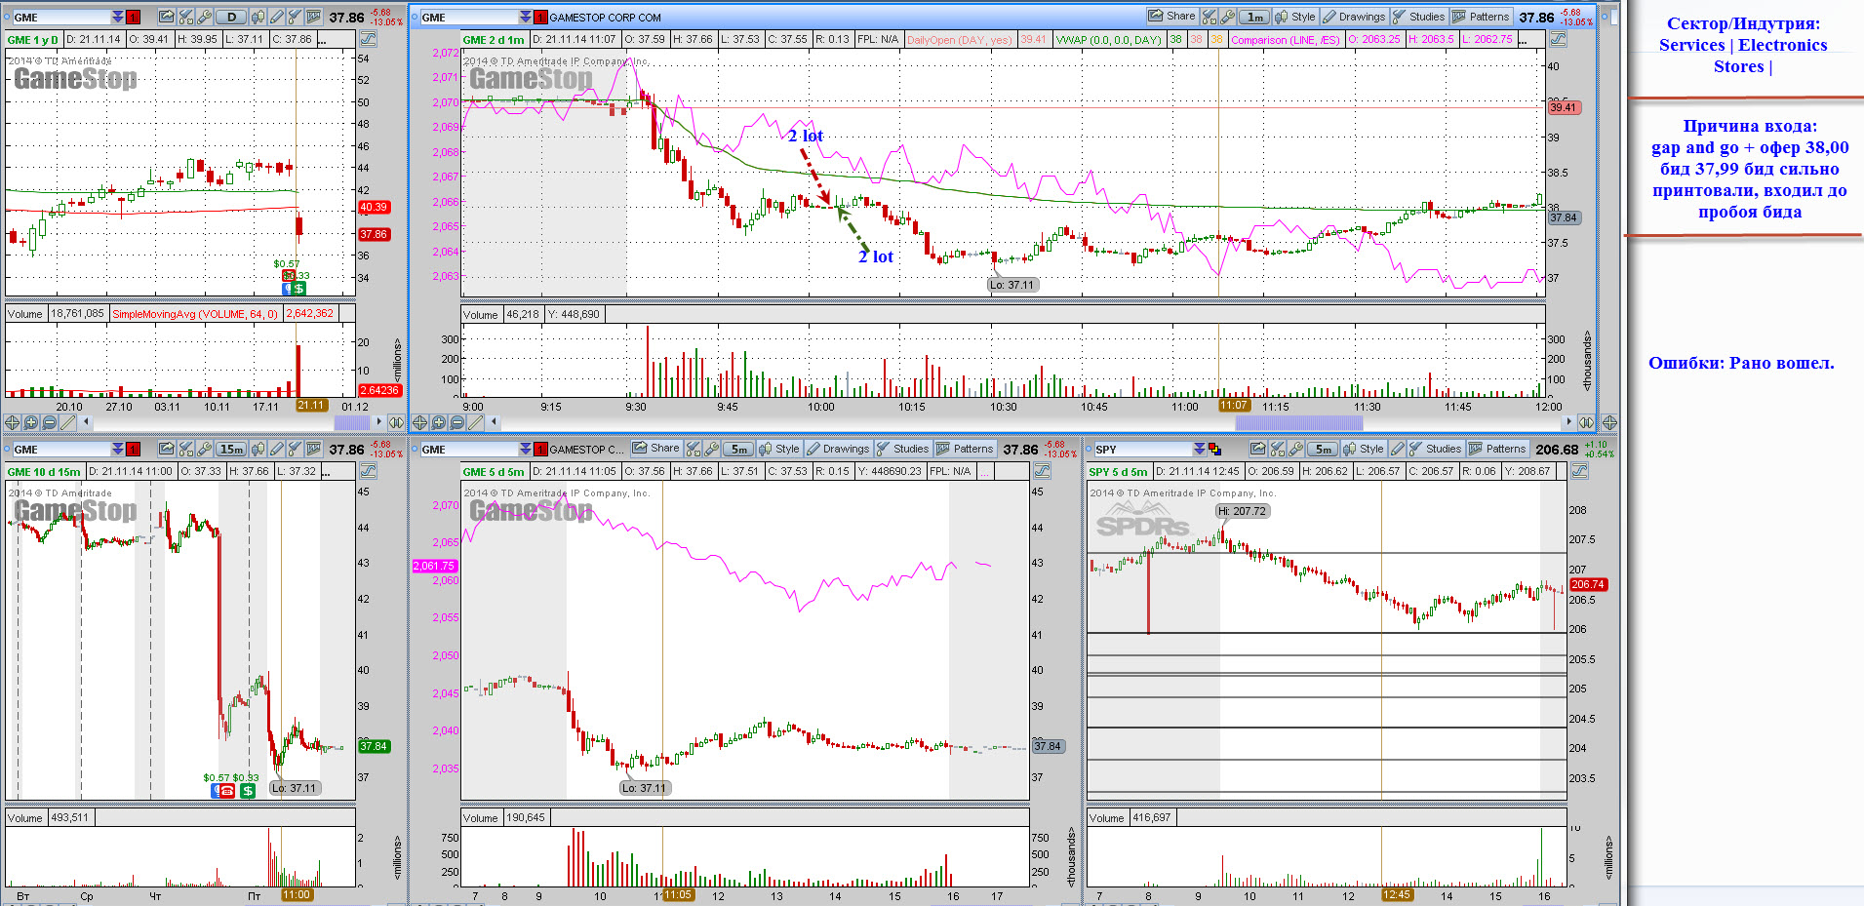The width and height of the screenshot is (1864, 906).
Task: Open Share icon in GME daily chart toolbar
Action: 167,17
